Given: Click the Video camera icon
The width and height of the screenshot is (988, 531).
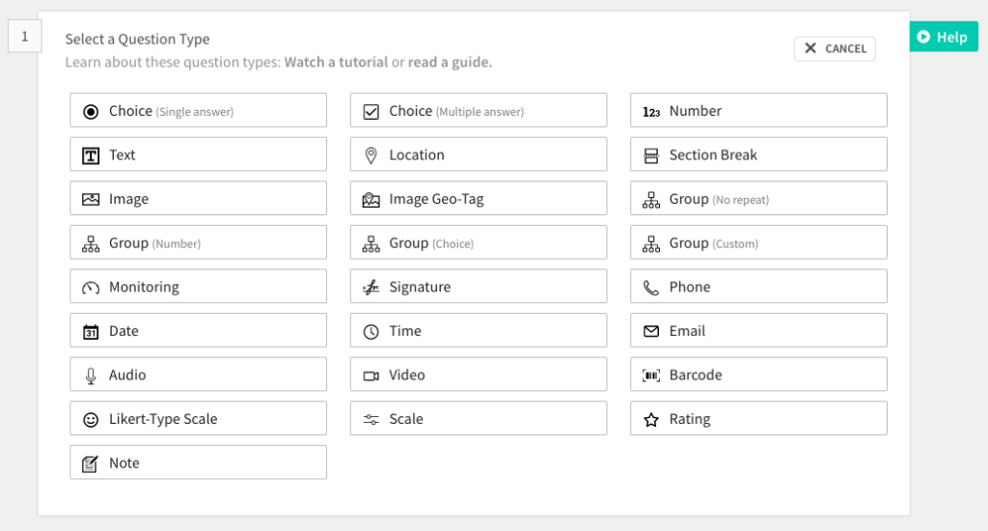Looking at the screenshot, I should [371, 376].
